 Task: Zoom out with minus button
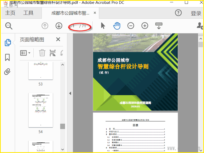131,26
